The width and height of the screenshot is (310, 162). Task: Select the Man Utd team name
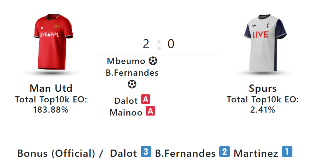(x=51, y=88)
